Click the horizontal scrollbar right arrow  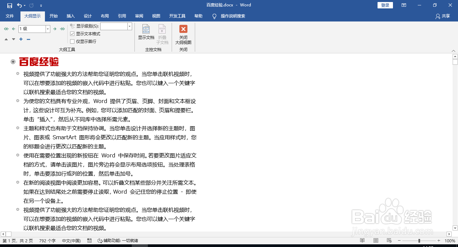coord(449,234)
